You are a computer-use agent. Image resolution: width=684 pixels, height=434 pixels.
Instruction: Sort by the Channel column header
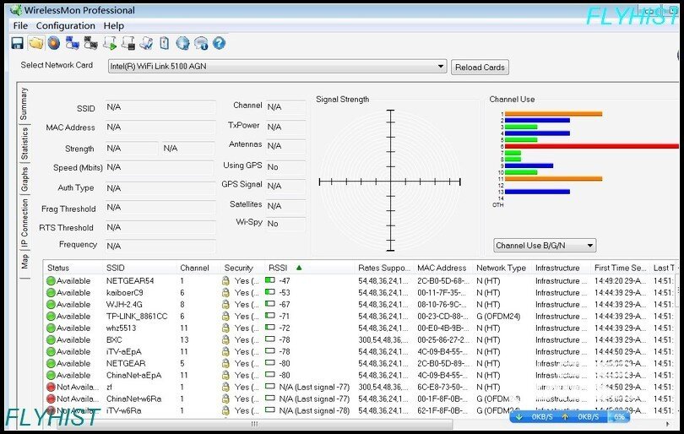[x=194, y=268]
